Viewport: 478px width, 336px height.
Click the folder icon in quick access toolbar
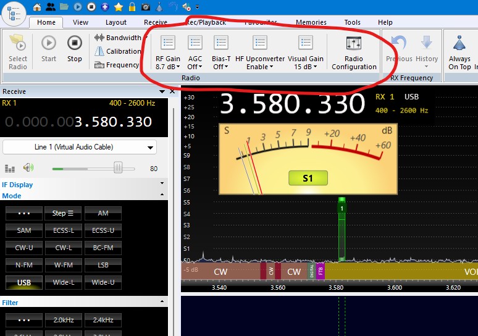click(x=64, y=7)
